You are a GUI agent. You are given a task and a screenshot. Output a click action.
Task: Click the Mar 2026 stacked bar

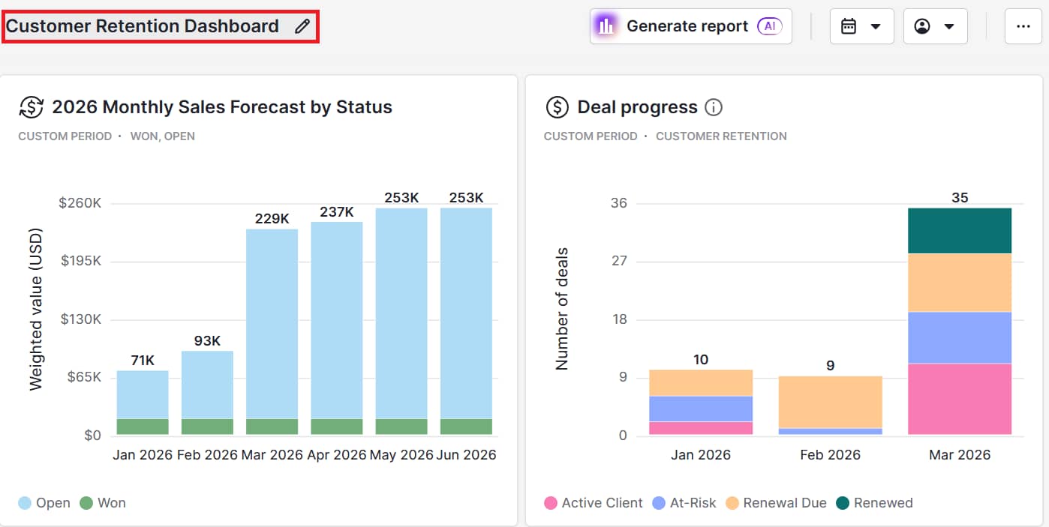click(x=960, y=322)
